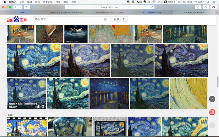Click the page vertical scrollbar thumb
219x137 pixels.
tap(218, 82)
